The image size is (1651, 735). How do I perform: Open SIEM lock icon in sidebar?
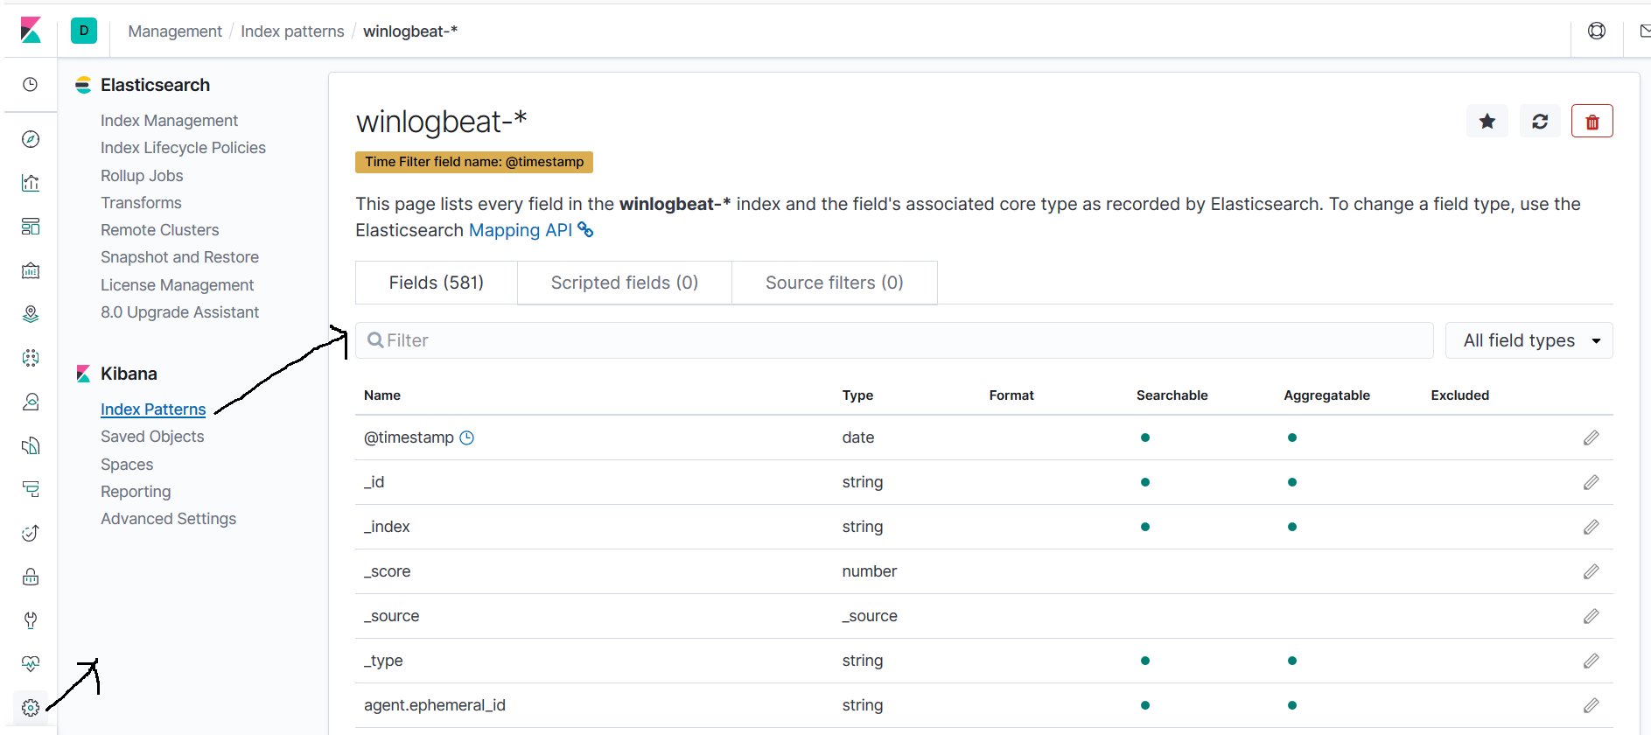pos(31,577)
